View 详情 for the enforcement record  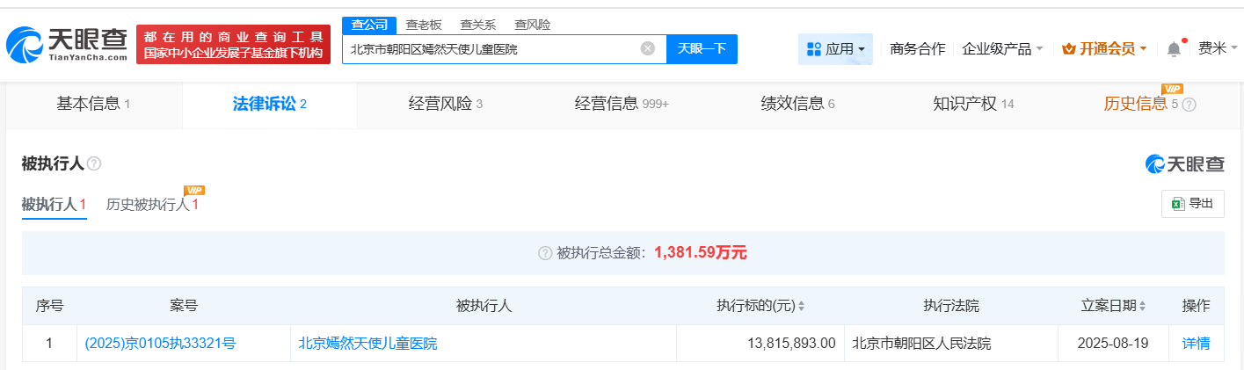tap(1196, 344)
